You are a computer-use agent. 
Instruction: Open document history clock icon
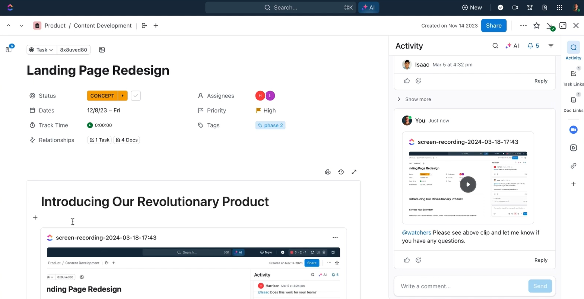point(341,172)
